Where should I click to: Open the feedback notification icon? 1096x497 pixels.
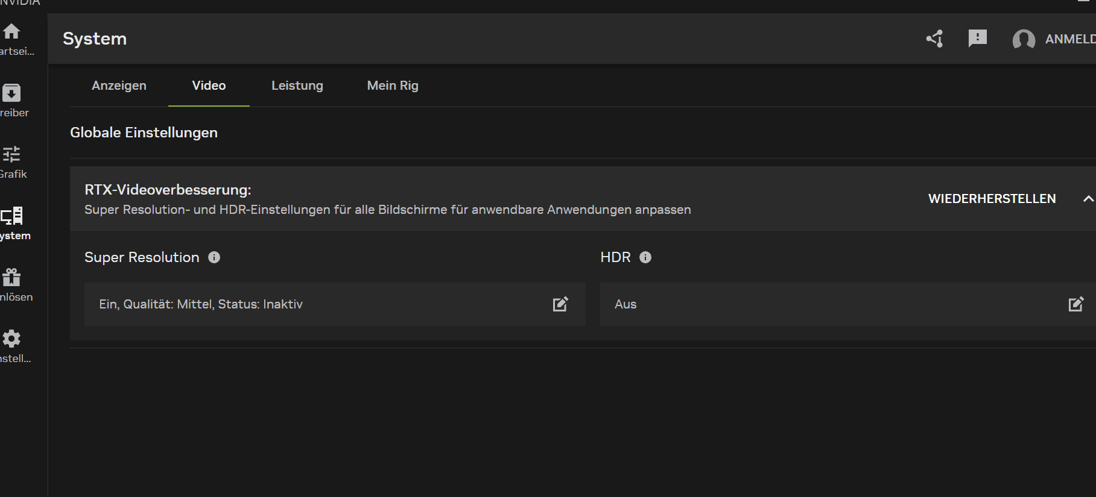(977, 39)
